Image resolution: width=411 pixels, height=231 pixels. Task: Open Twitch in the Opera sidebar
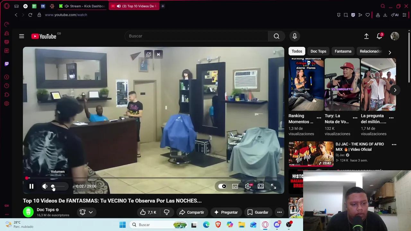(x=6, y=64)
